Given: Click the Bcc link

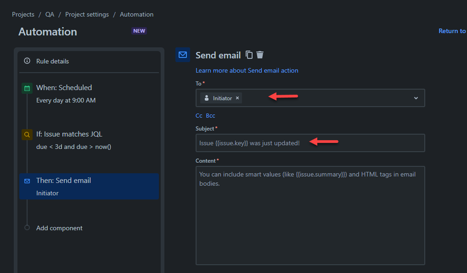Looking at the screenshot, I should (211, 115).
